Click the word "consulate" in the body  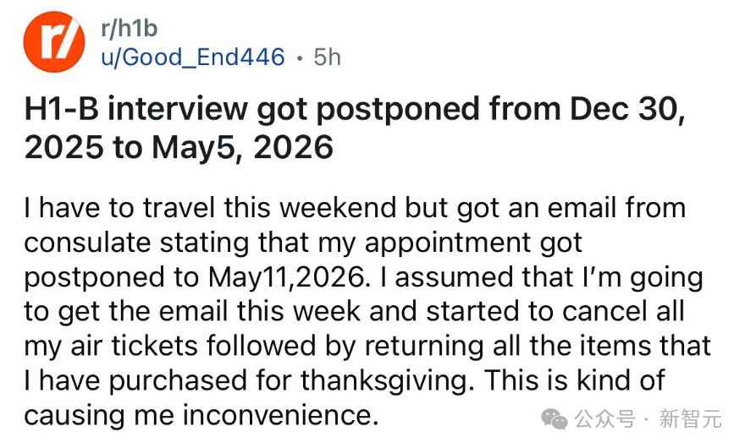(x=88, y=242)
